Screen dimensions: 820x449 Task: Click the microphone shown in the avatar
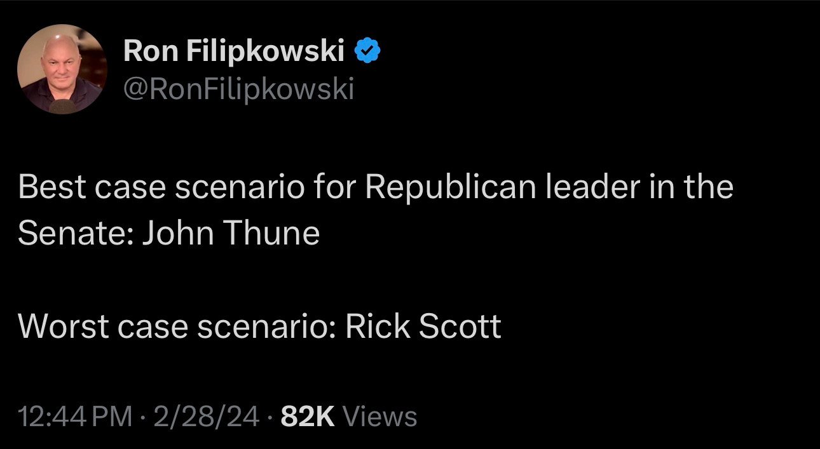tap(62, 105)
